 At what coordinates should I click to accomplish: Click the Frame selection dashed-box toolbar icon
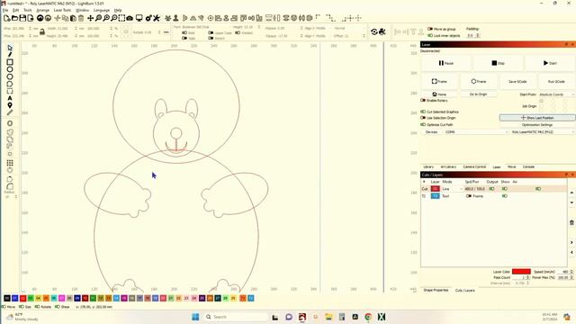tap(121, 18)
